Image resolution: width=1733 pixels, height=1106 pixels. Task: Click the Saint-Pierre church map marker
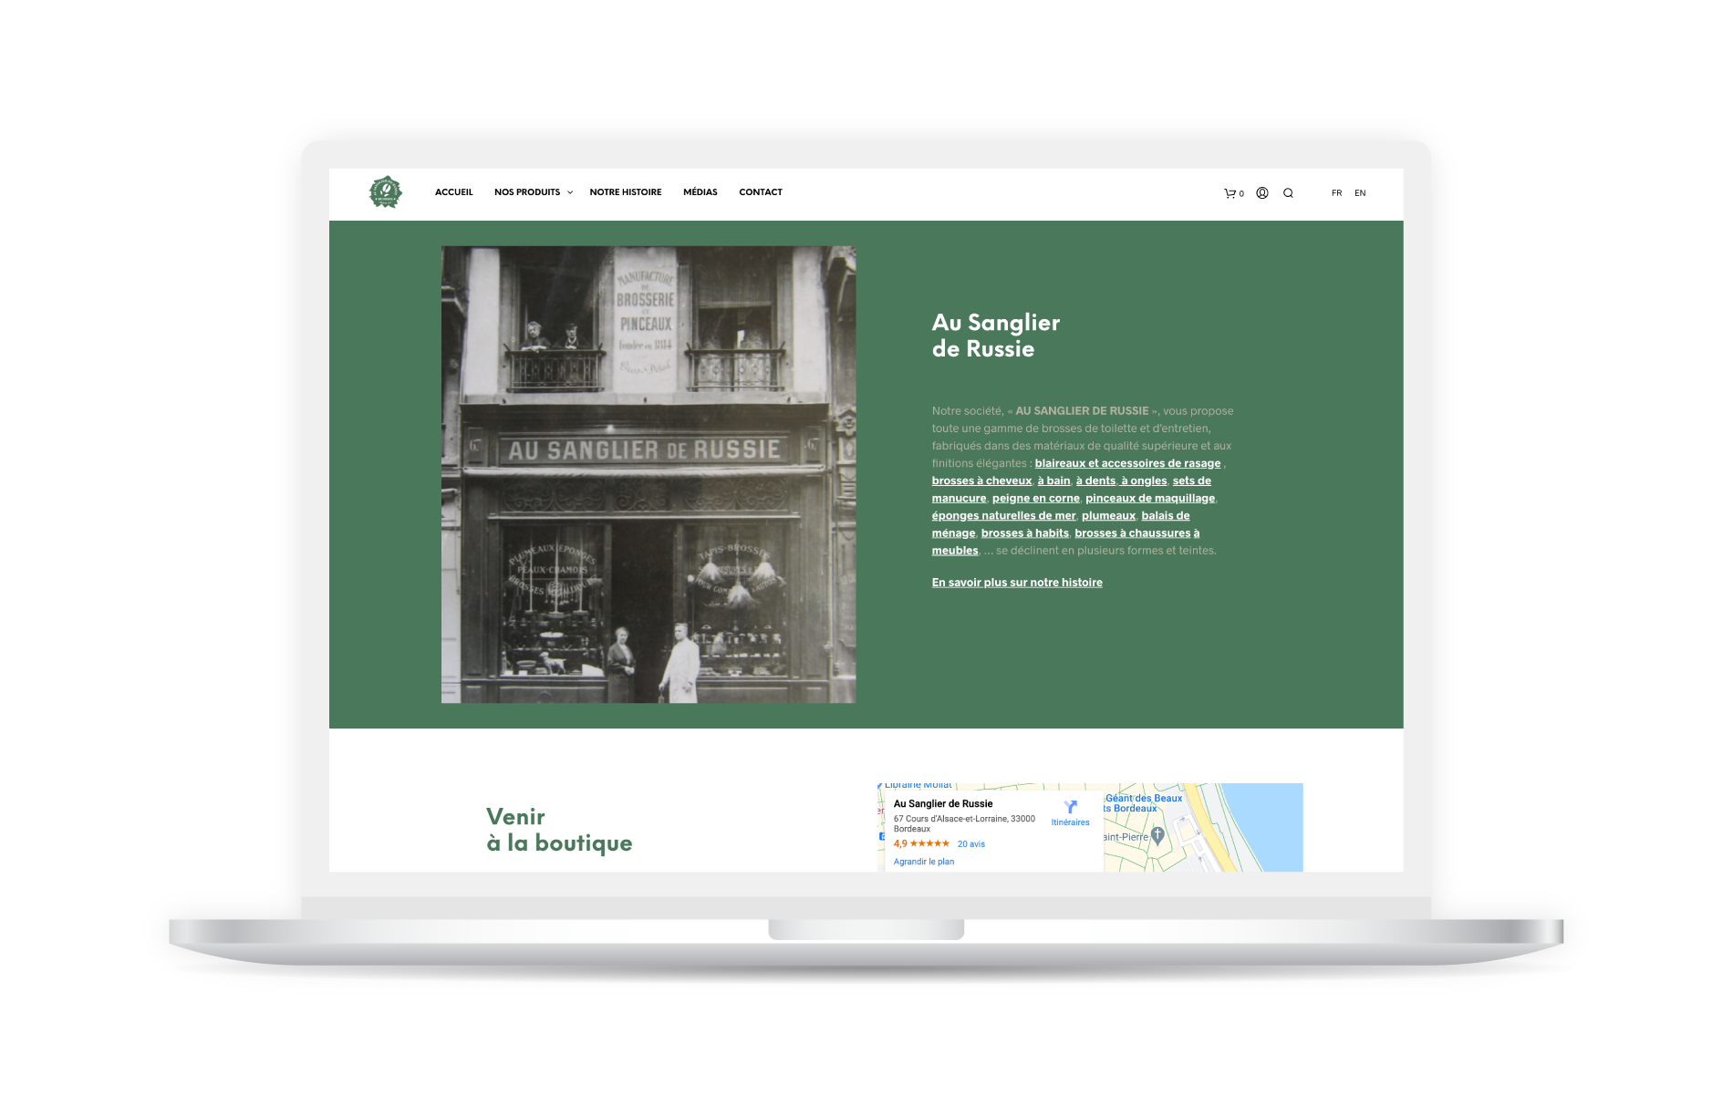1157,834
